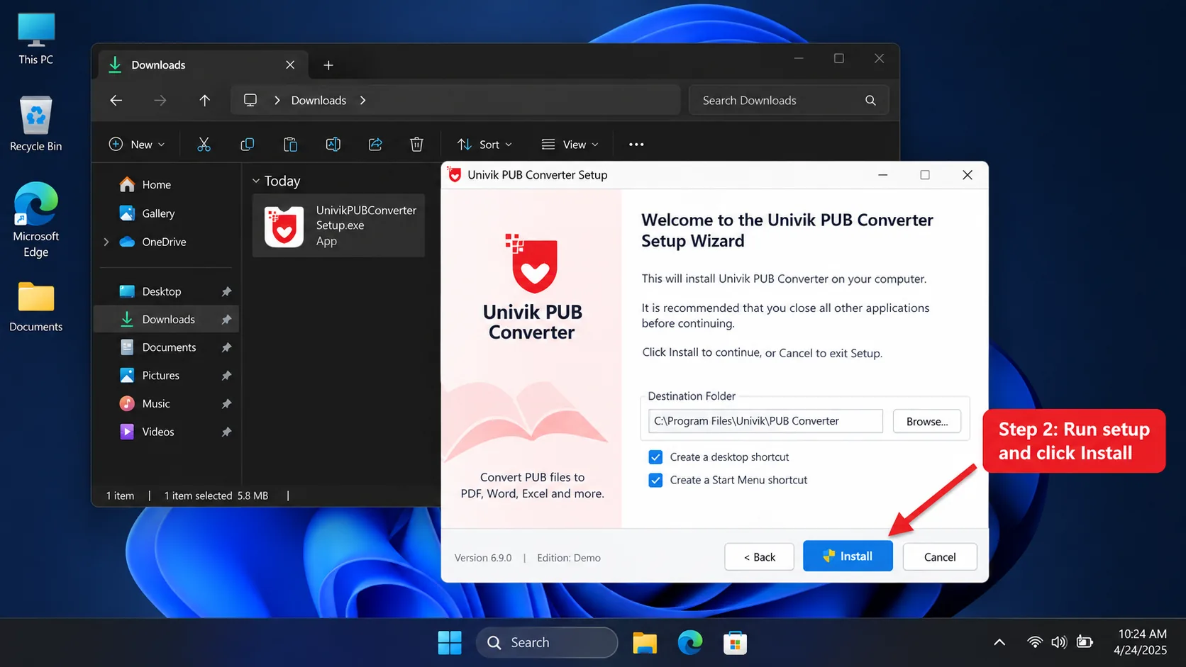Open the Sort dropdown menu

485,145
